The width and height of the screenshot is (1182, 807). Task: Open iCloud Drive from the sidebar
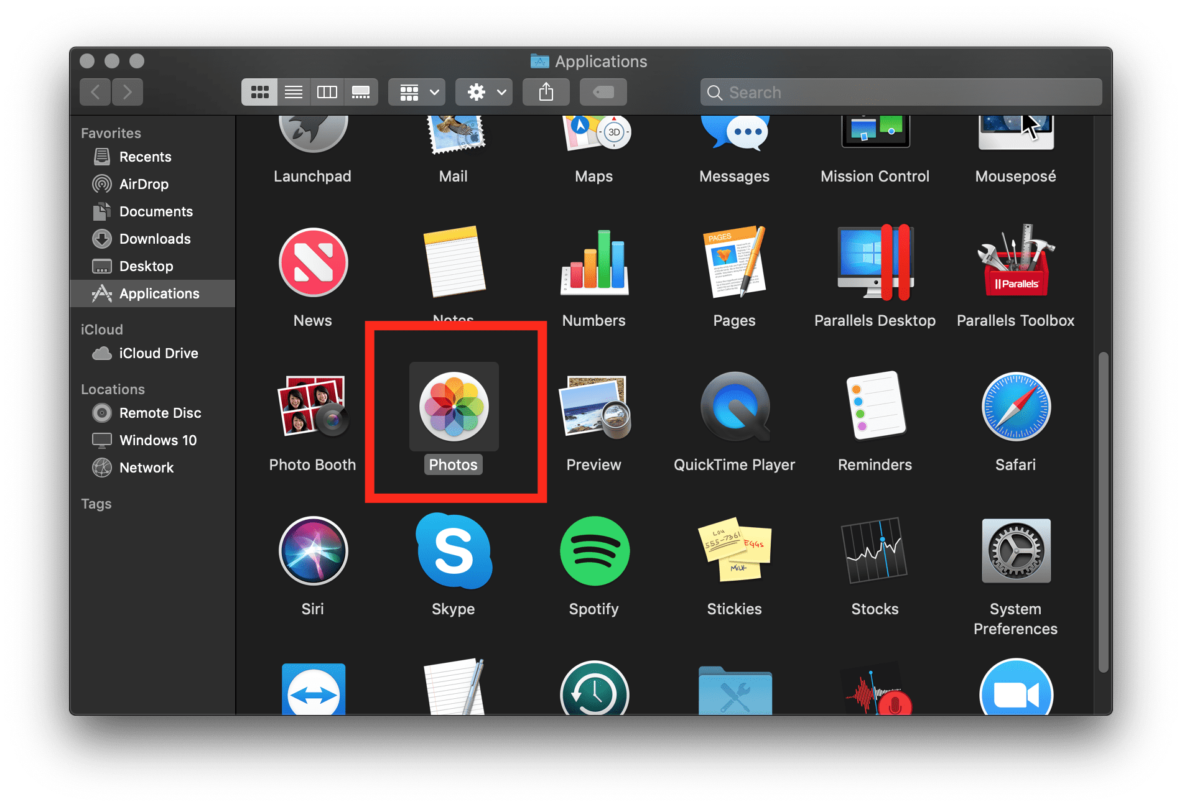pyautogui.click(x=157, y=353)
